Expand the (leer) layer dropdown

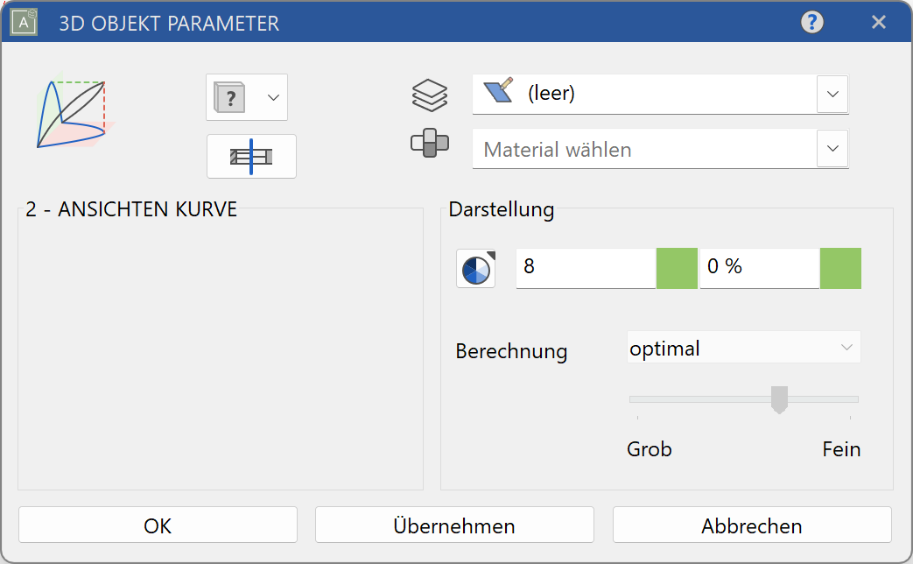[832, 94]
